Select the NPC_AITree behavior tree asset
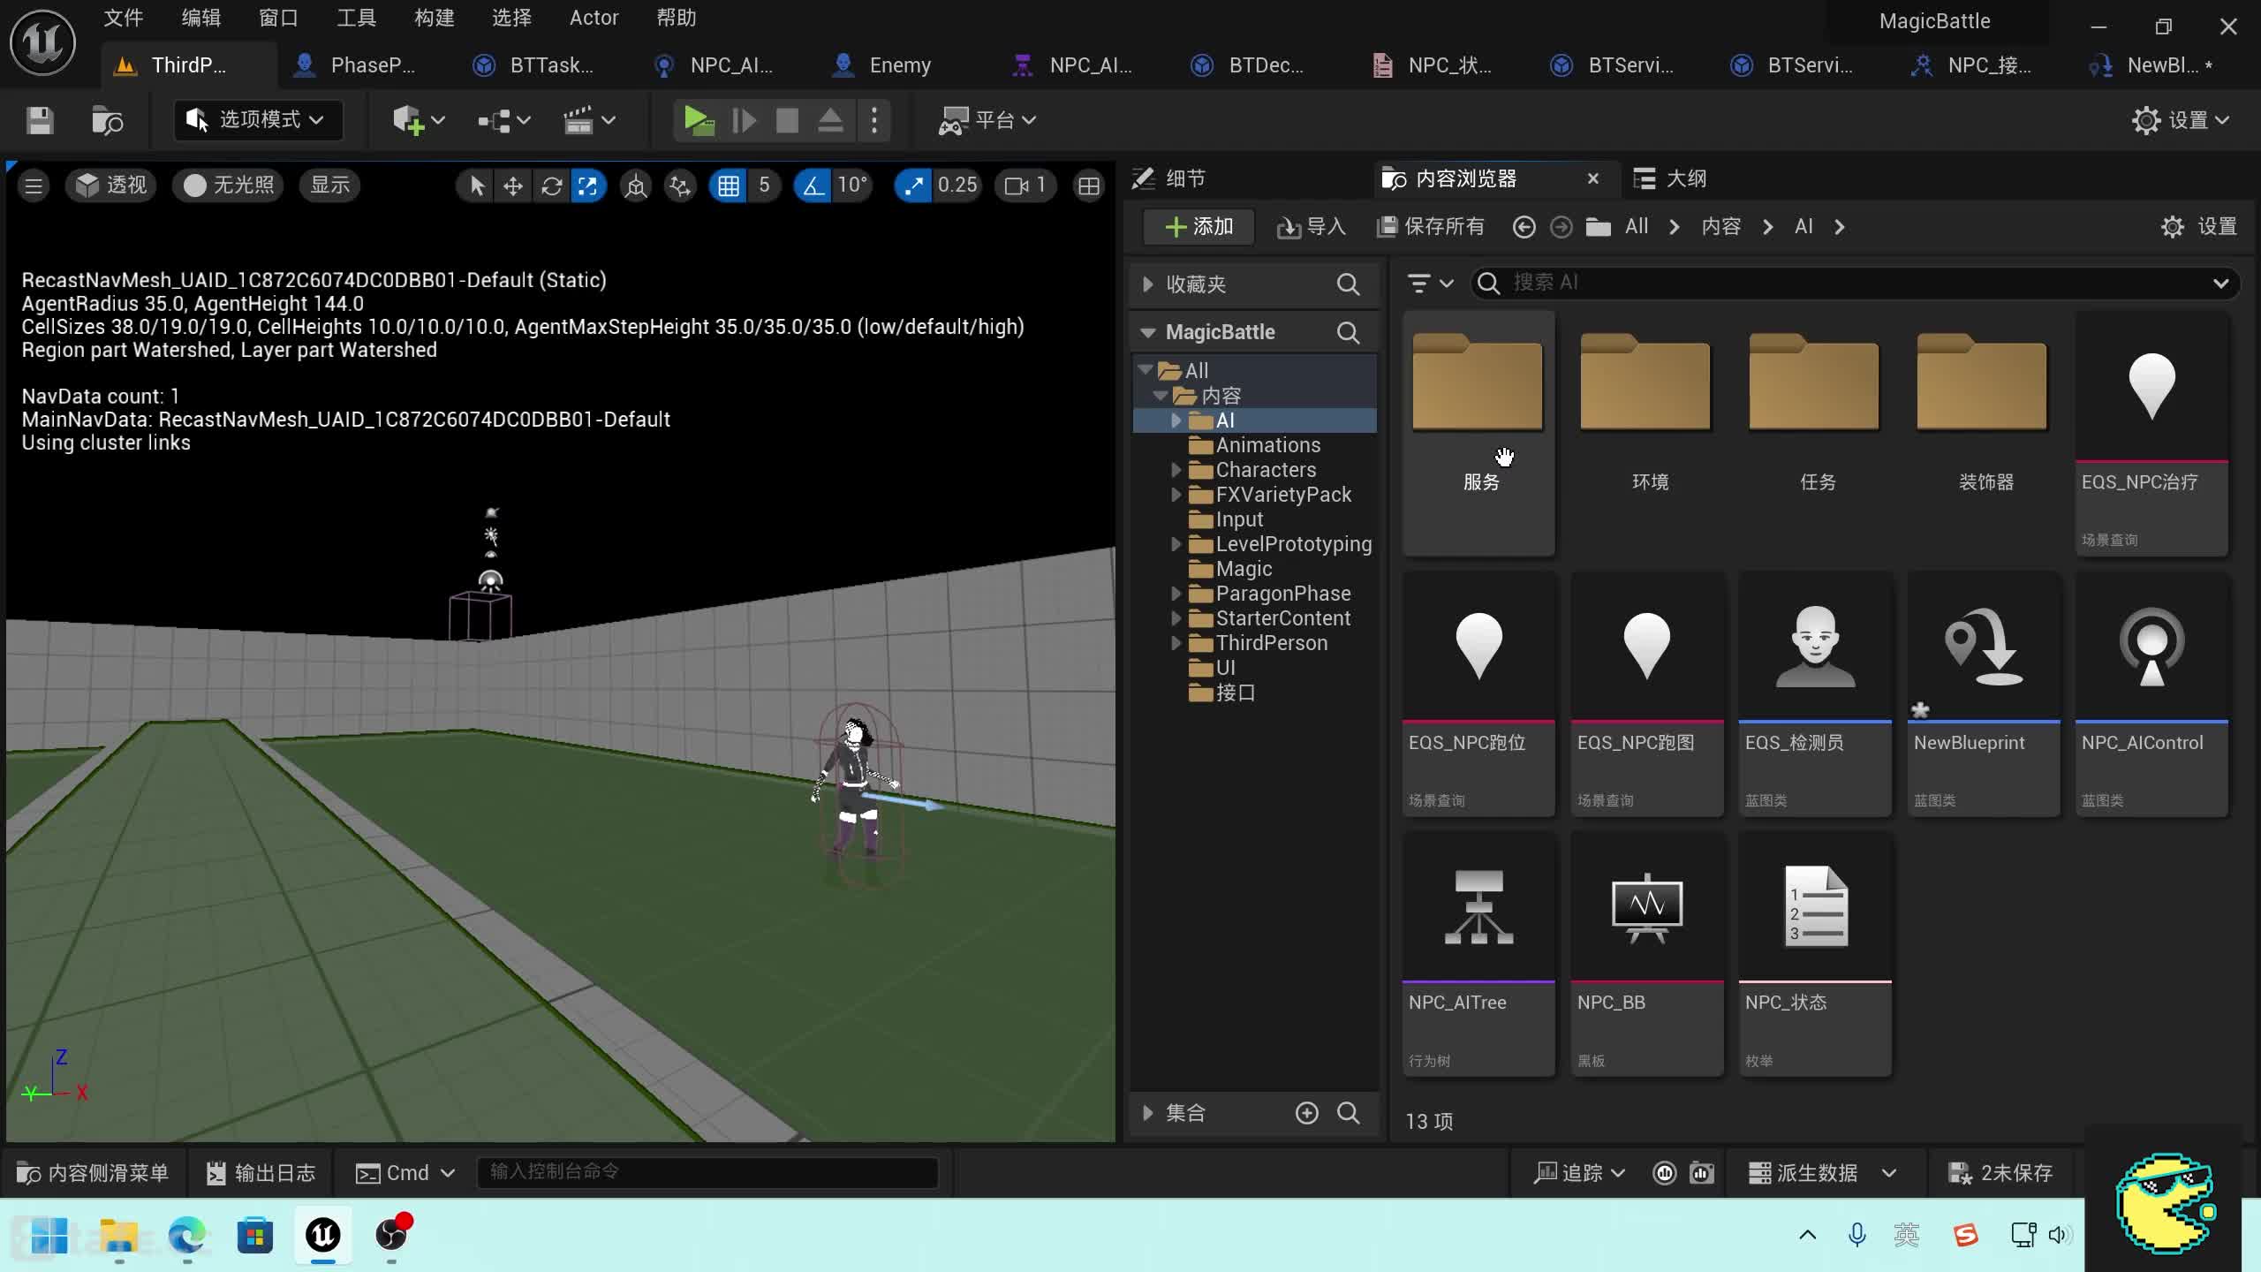This screenshot has width=2261, height=1272. point(1478,954)
